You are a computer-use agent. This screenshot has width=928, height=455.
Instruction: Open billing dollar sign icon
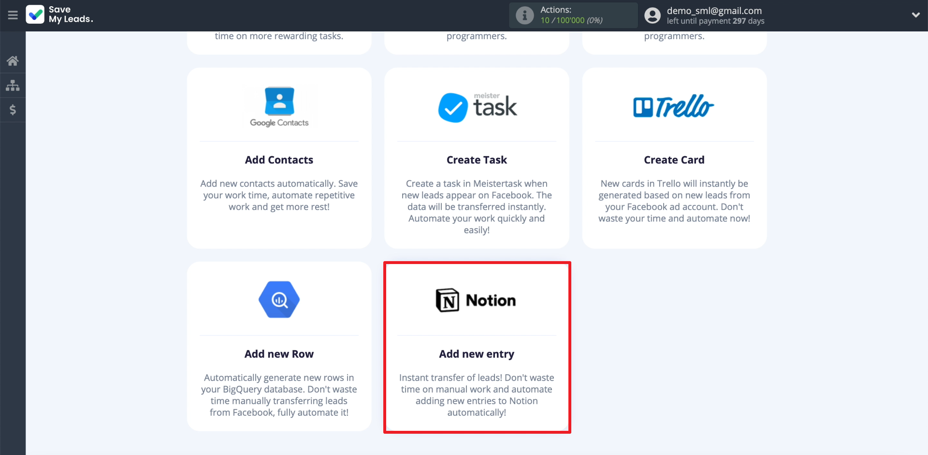coord(13,110)
